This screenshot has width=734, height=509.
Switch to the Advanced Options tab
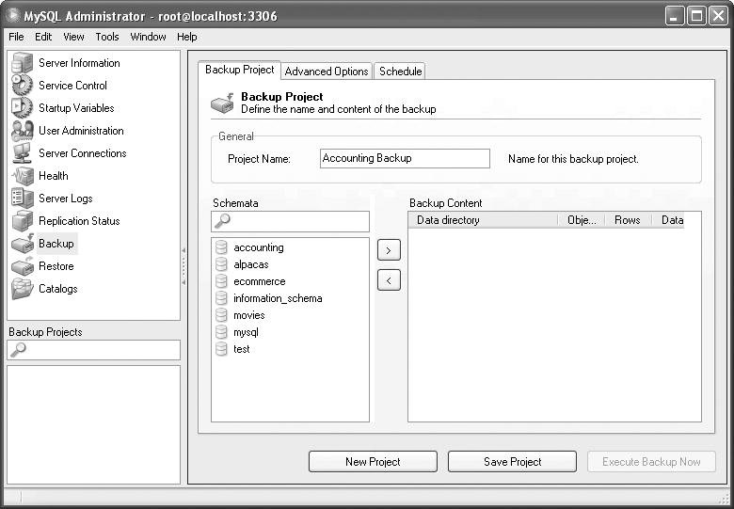click(x=327, y=72)
